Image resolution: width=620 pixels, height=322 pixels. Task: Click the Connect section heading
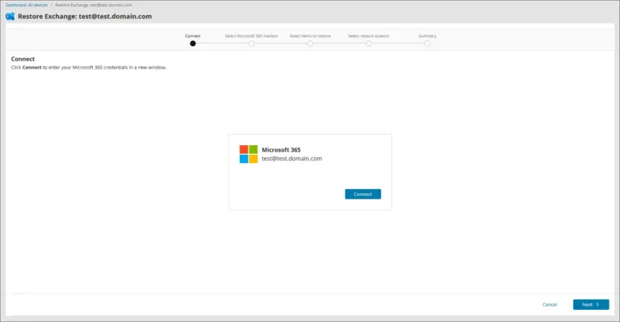[23, 59]
